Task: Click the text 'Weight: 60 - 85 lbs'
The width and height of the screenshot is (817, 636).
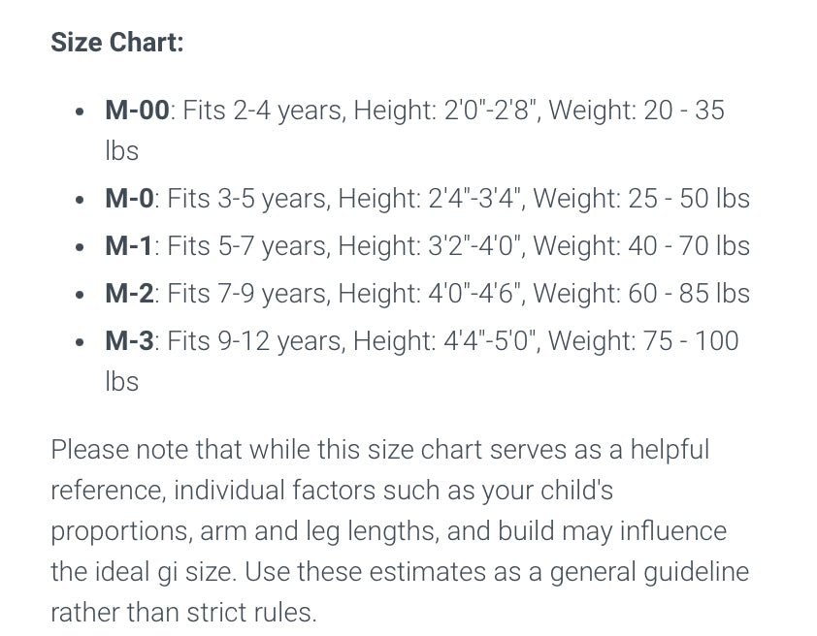Action: [x=641, y=293]
